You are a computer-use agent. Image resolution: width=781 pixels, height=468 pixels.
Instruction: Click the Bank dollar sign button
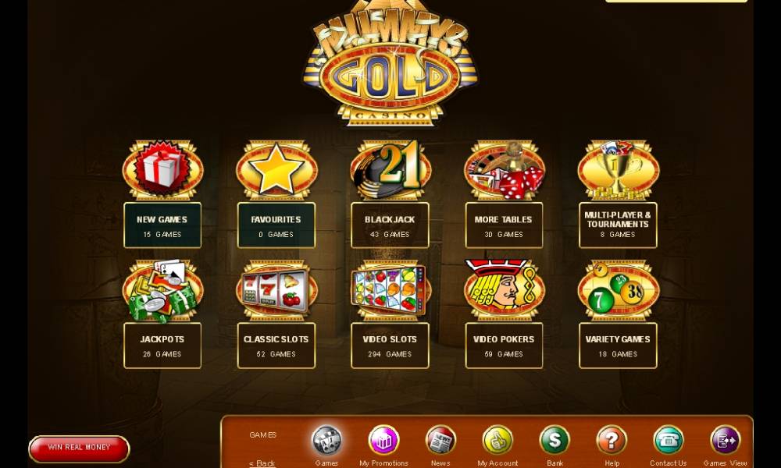[555, 440]
